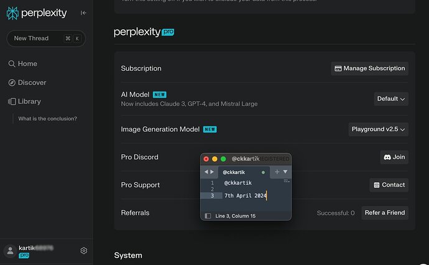Click line 3 text '7th April 2024'
Viewport: 429px width, 265px height.
245,196
